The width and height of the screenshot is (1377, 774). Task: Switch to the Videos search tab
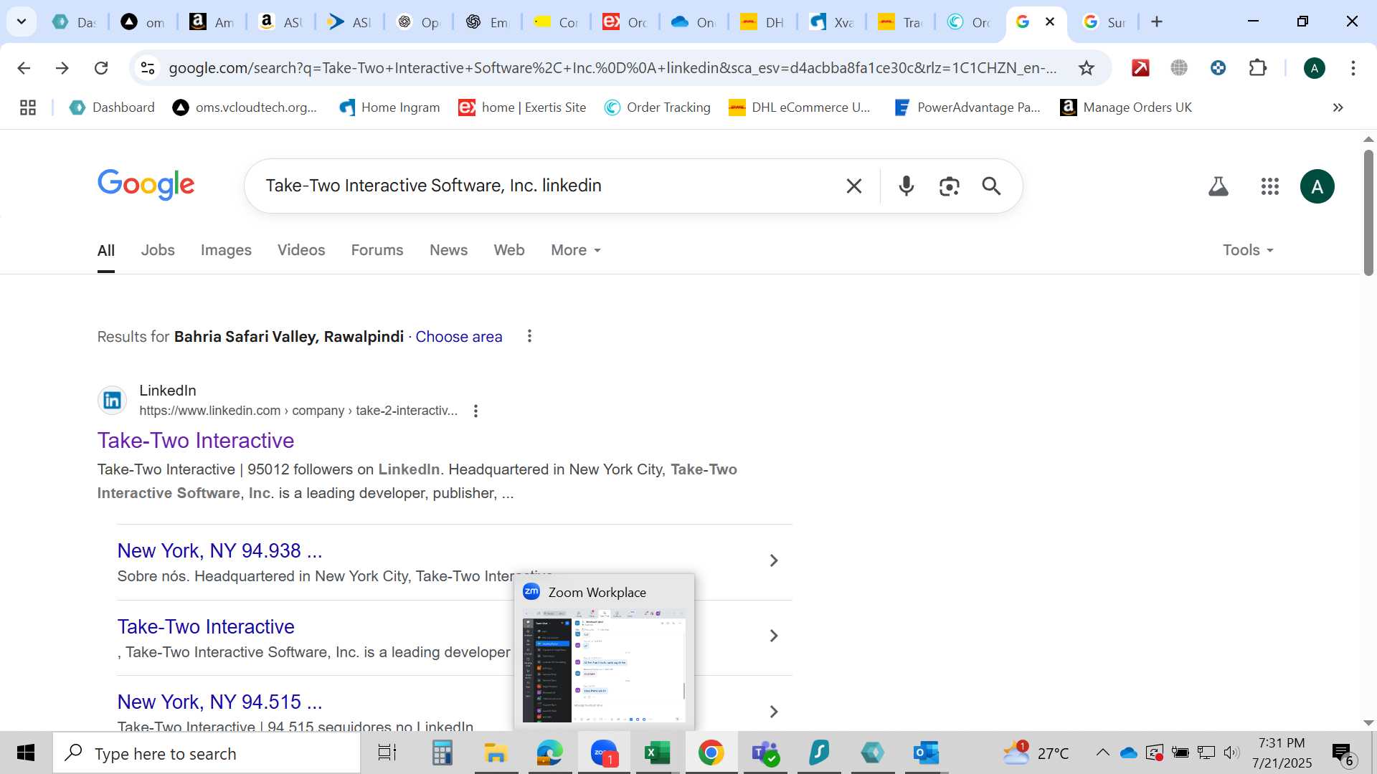[x=301, y=250]
